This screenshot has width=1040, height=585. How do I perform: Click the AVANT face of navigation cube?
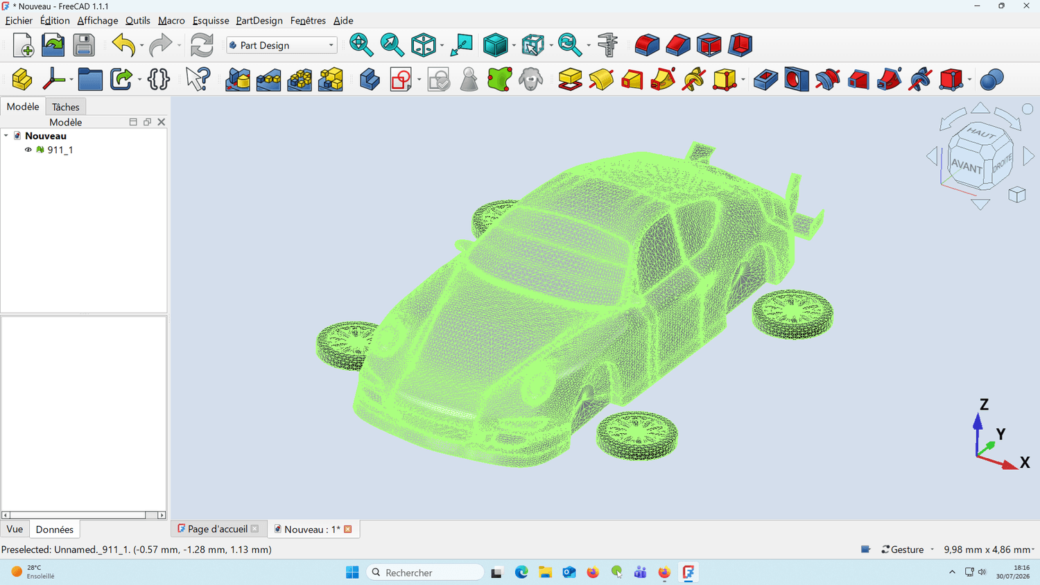pyautogui.click(x=967, y=166)
